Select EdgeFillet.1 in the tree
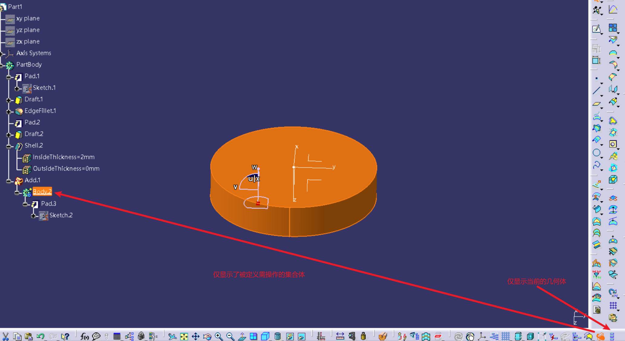Image resolution: width=625 pixels, height=341 pixels. [40, 111]
